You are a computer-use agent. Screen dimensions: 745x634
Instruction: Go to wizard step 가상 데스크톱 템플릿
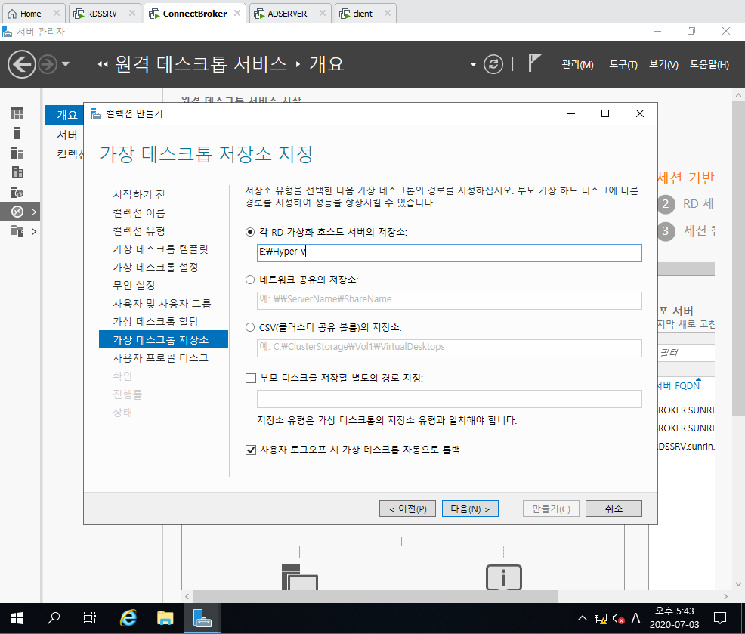point(161,249)
